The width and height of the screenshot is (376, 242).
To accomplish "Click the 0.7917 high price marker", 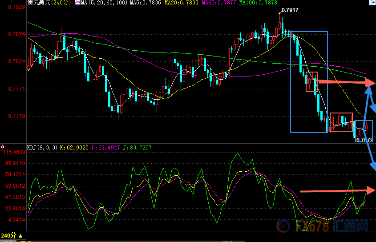I will [x=290, y=10].
